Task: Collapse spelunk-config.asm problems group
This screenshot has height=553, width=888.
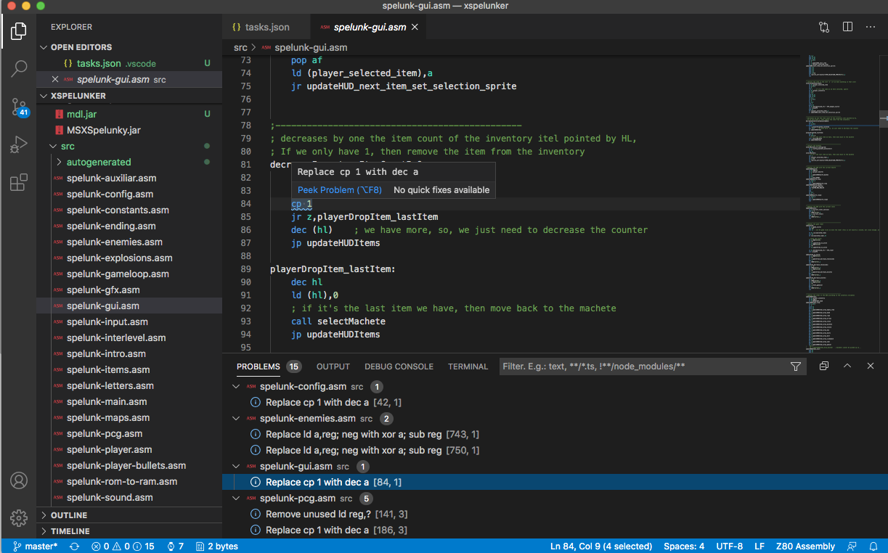Action: pos(236,386)
